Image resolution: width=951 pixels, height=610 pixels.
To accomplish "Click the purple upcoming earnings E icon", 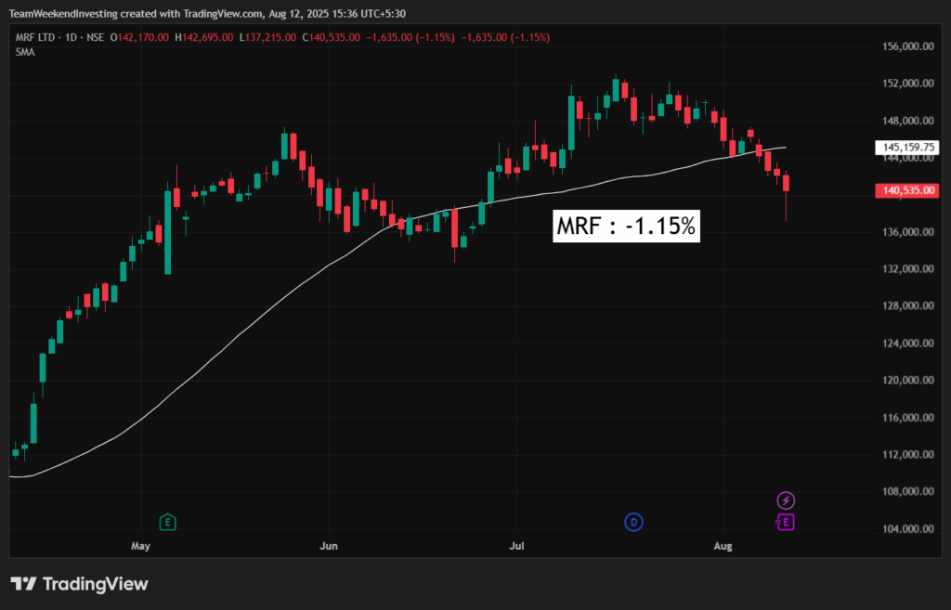I will [786, 522].
